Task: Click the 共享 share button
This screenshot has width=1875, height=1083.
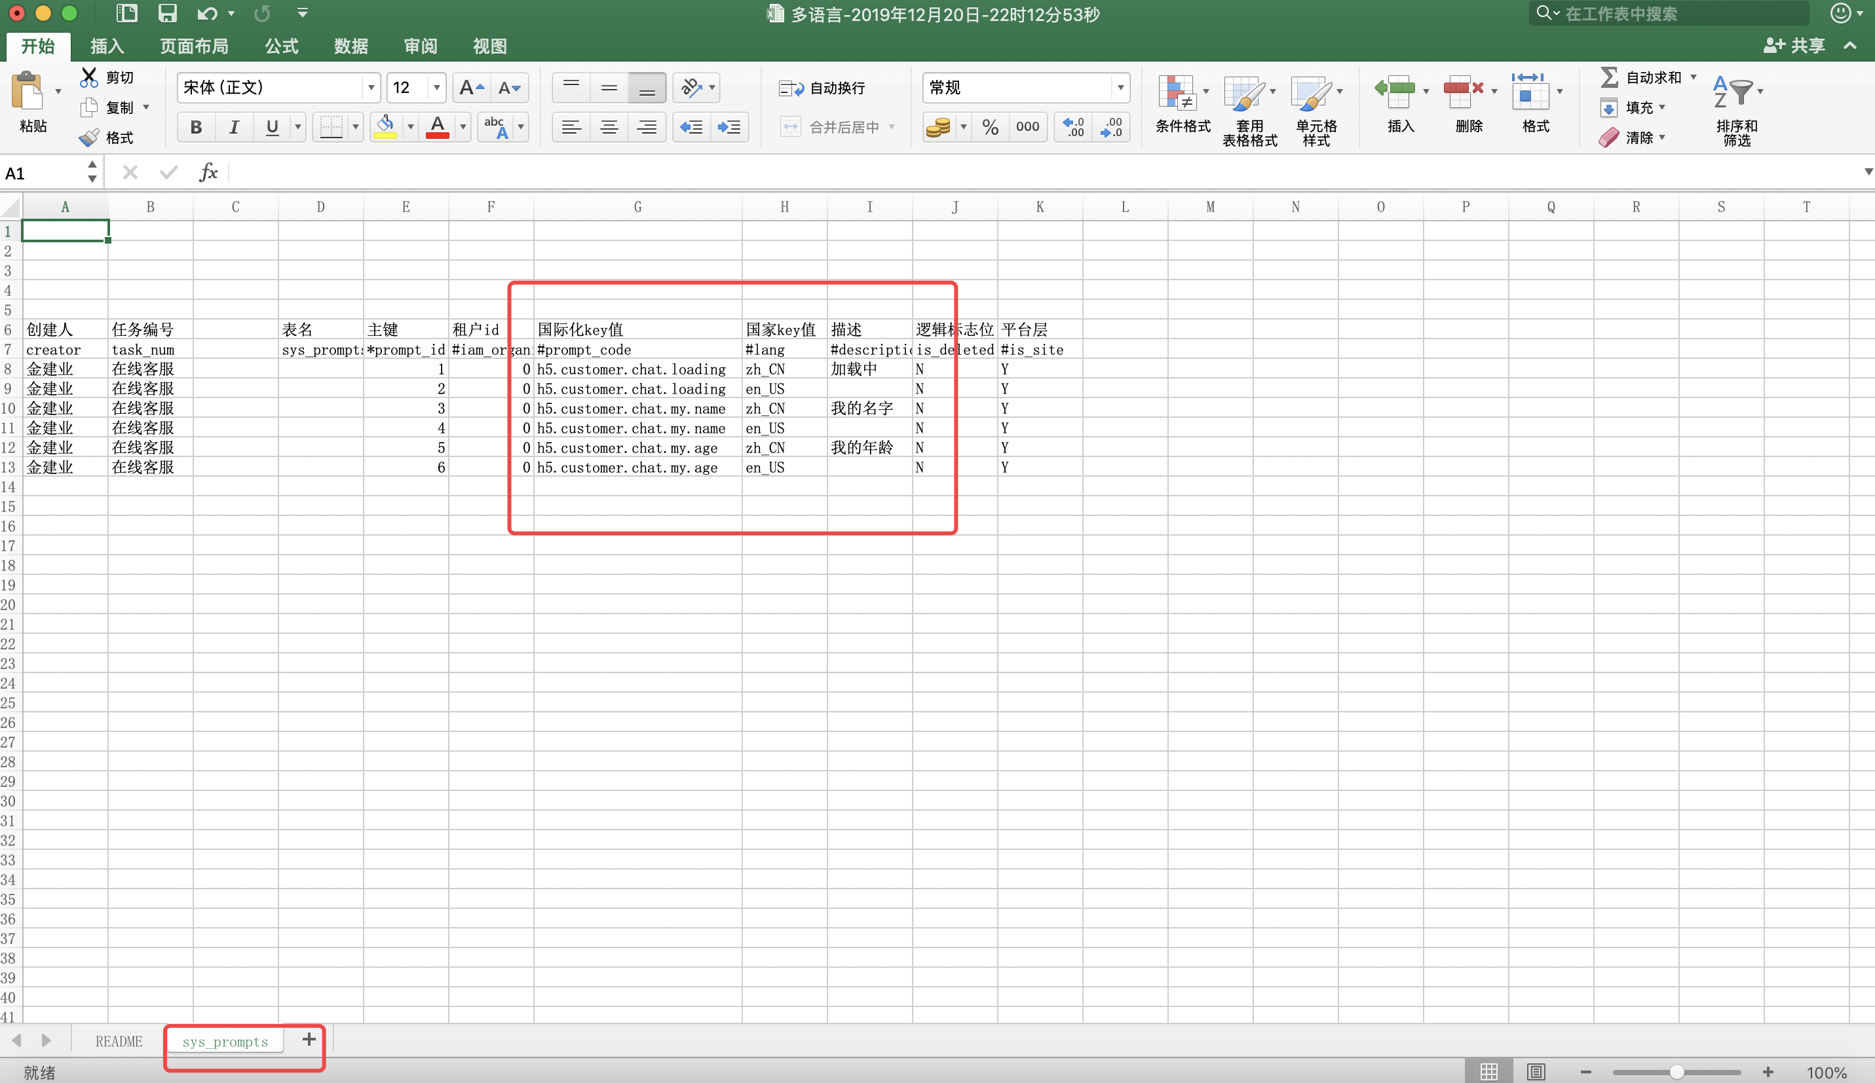Action: (x=1794, y=46)
